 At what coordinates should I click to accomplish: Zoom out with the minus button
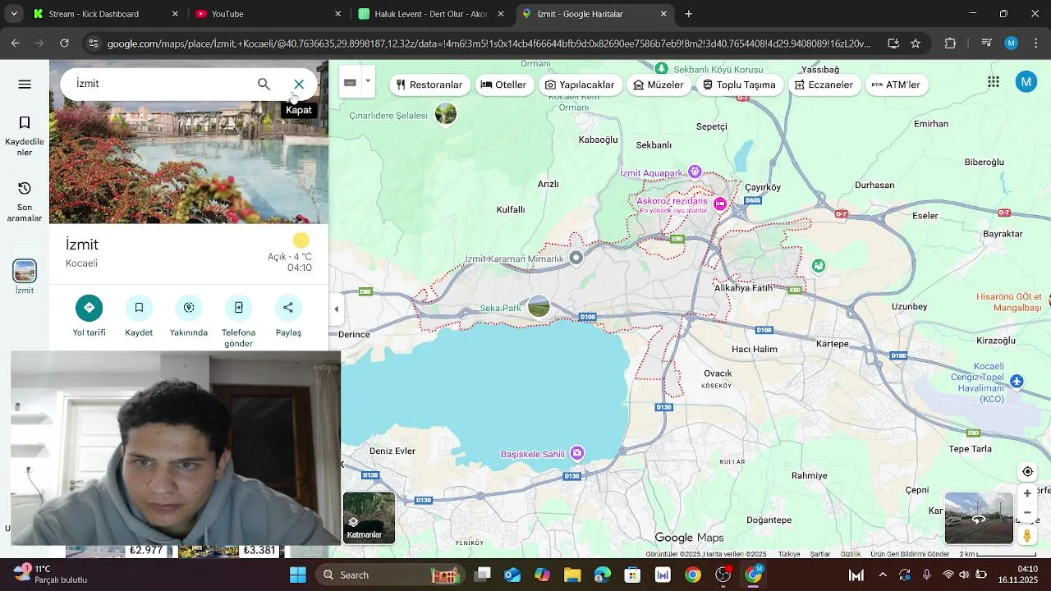(x=1027, y=512)
